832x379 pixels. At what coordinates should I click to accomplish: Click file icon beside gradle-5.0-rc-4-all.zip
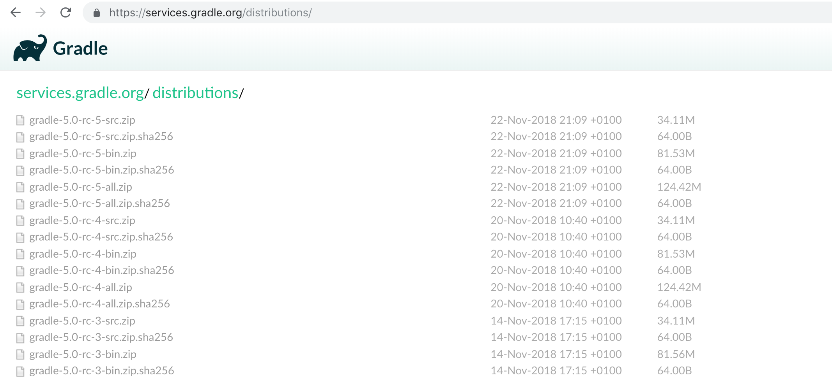click(x=20, y=288)
